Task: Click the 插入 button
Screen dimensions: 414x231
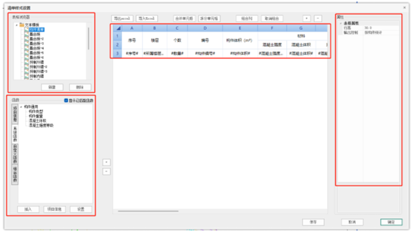Action: [x=28, y=209]
